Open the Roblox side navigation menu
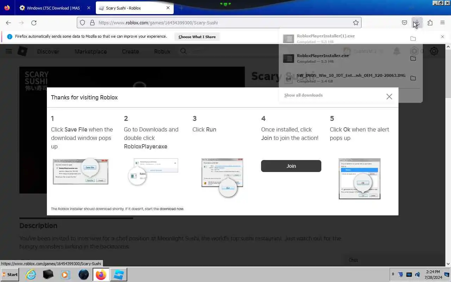Image resolution: width=451 pixels, height=282 pixels. (x=9, y=51)
